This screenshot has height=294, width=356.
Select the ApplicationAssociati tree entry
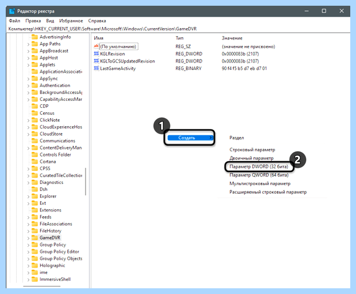tap(61, 72)
